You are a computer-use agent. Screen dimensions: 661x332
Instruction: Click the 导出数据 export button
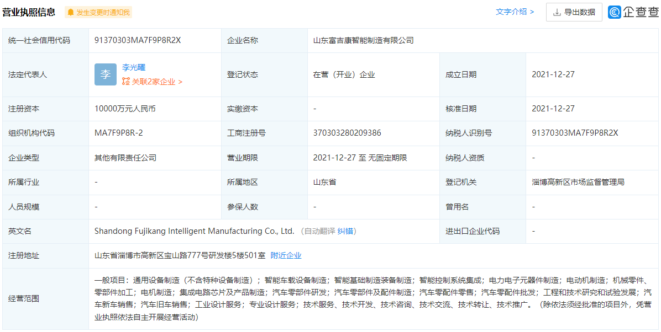tap(574, 12)
